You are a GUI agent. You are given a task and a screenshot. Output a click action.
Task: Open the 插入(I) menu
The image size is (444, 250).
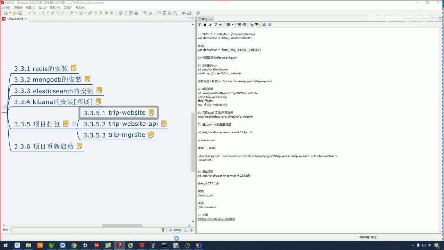click(42, 7)
